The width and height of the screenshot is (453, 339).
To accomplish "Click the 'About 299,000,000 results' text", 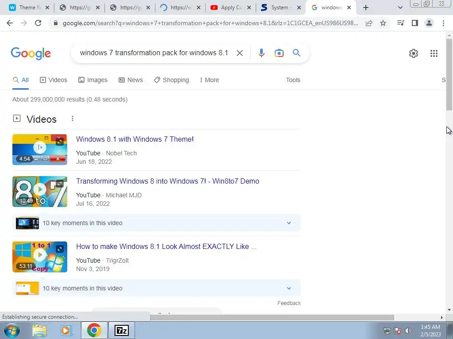I will (x=70, y=99).
